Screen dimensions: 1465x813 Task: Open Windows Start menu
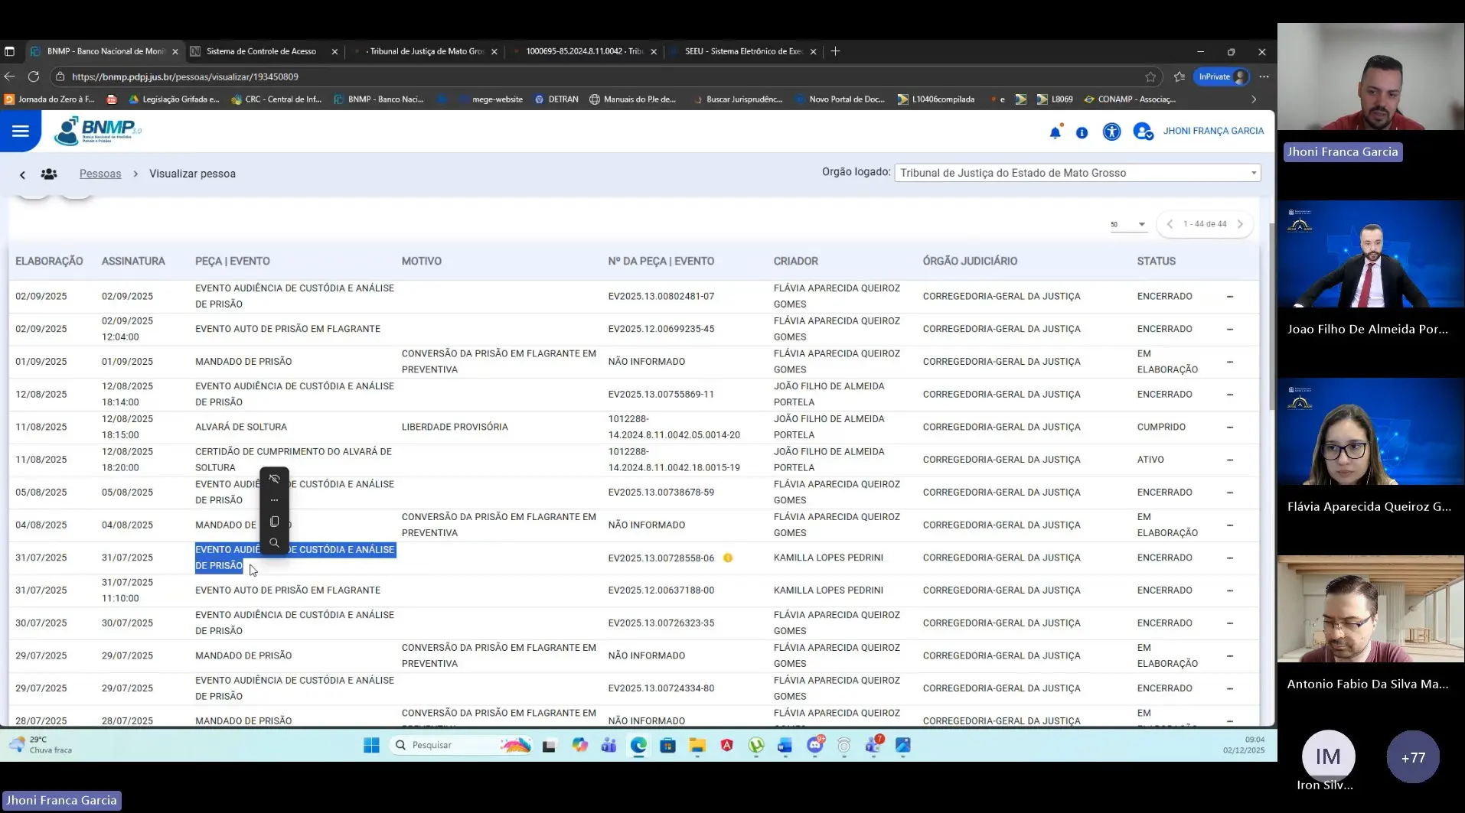371,745
